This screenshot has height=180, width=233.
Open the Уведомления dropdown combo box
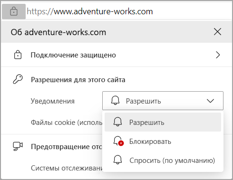[x=163, y=101]
